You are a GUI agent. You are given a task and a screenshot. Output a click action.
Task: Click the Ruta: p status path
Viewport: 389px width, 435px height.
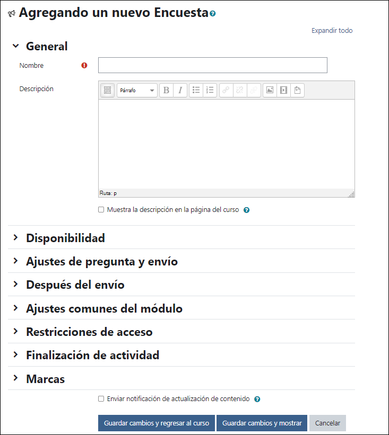tap(108, 193)
